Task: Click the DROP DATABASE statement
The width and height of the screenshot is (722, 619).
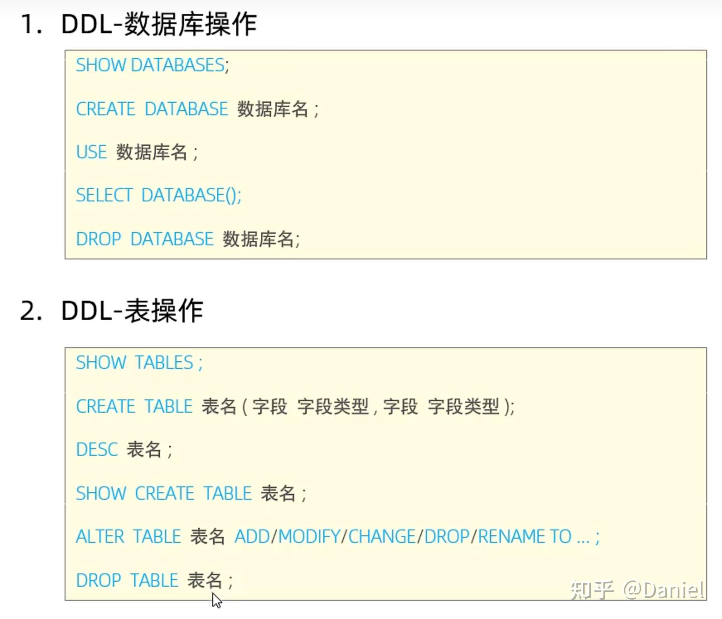Action: pyautogui.click(x=188, y=239)
